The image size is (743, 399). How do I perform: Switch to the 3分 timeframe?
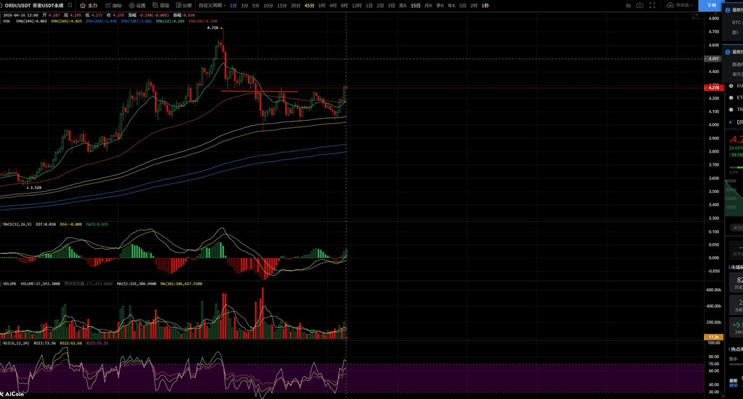(x=245, y=6)
